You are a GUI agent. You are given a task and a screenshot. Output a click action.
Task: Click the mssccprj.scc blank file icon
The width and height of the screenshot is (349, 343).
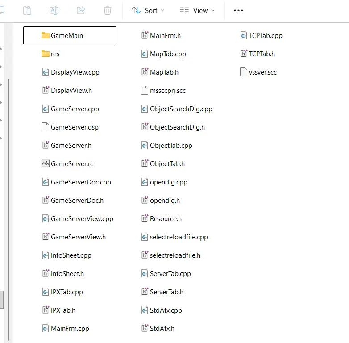pos(145,90)
